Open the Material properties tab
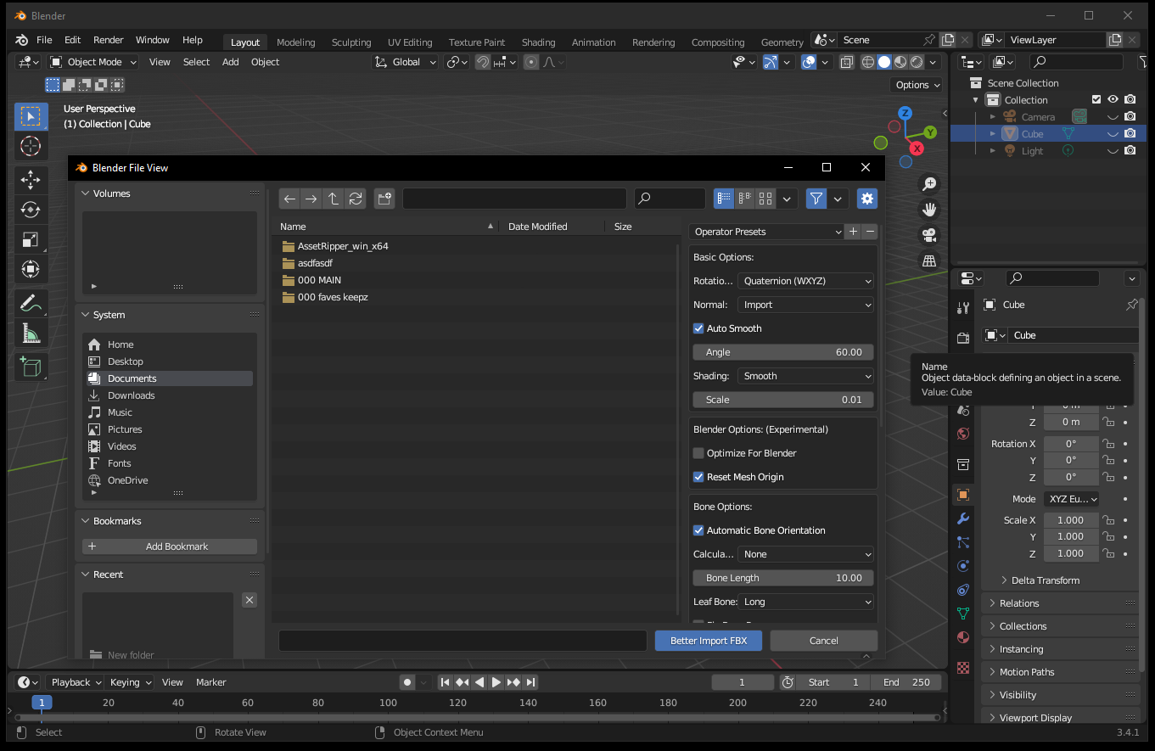 click(x=962, y=637)
